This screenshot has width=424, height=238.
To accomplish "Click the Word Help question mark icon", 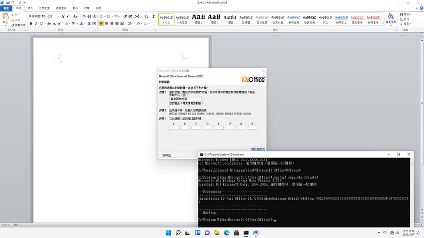I will (x=421, y=8).
